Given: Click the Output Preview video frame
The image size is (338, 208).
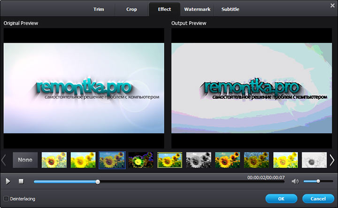Looking at the screenshot, I should click(252, 88).
